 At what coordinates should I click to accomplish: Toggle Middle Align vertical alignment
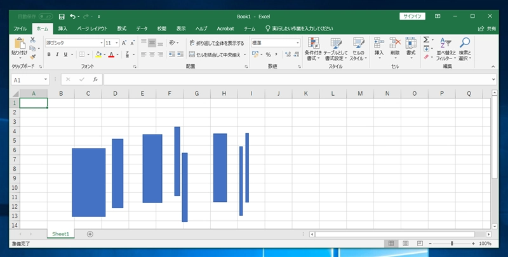(152, 43)
